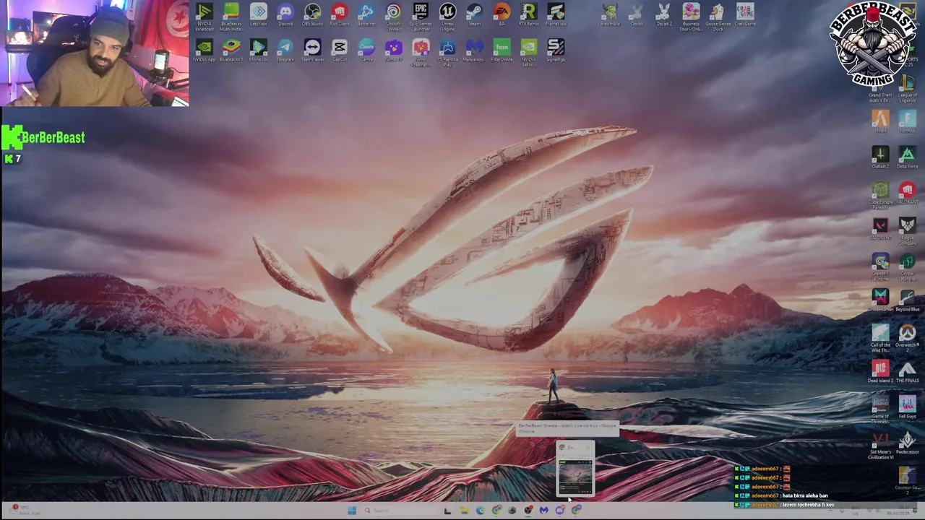Select the Ubisoft Connect desktop icon
Screen dimensions: 925x520
pos(393,17)
